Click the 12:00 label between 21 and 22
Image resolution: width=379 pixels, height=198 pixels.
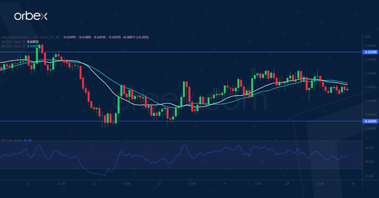click(x=61, y=183)
